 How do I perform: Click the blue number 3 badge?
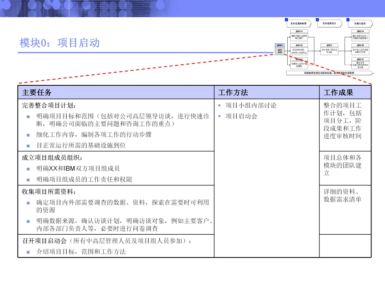pos(348,20)
